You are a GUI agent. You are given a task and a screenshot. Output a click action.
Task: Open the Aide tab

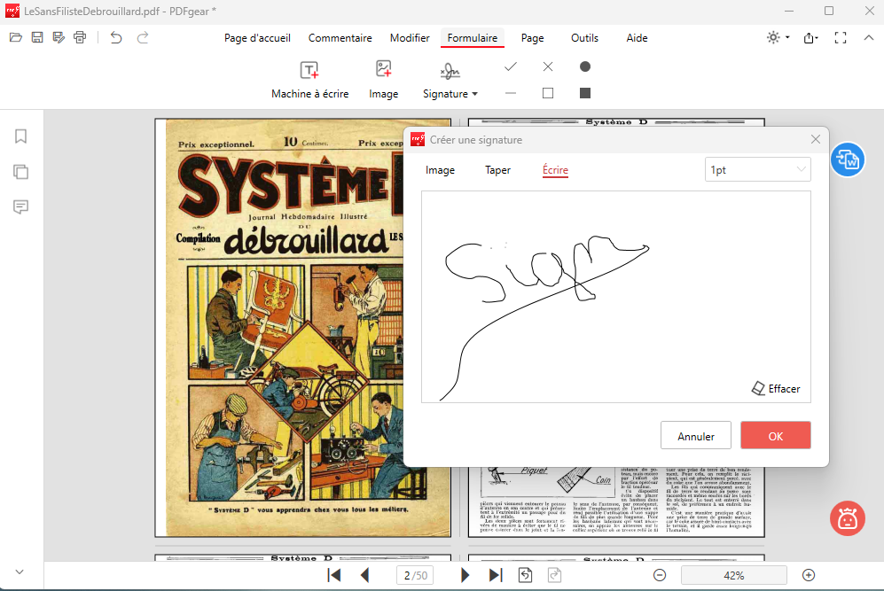638,38
